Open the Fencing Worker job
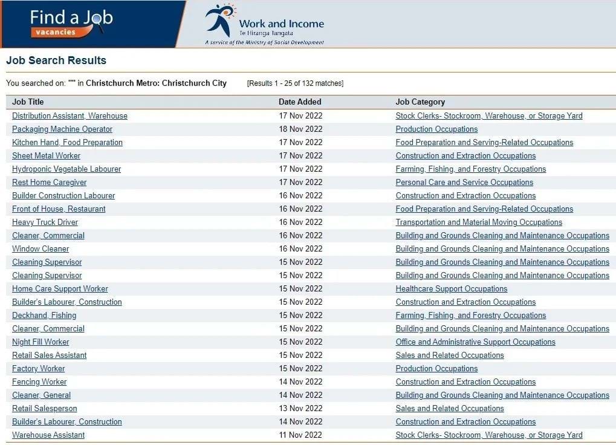Screen dimensions: 616x445 tap(39, 382)
